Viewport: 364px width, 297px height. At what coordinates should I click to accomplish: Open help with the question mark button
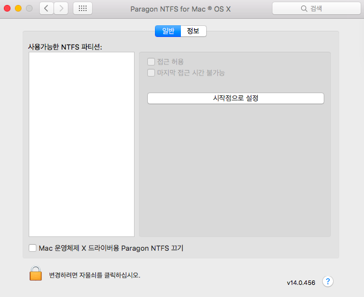point(328,282)
